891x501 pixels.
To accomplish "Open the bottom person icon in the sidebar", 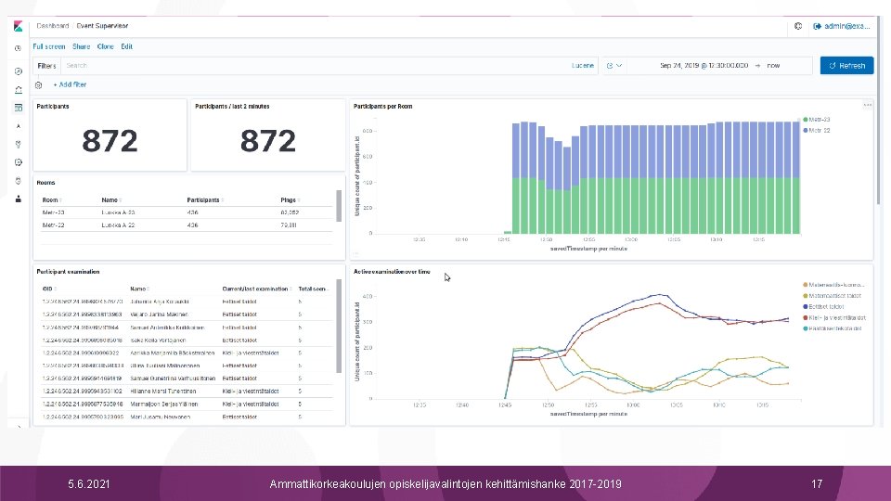I will [19, 199].
